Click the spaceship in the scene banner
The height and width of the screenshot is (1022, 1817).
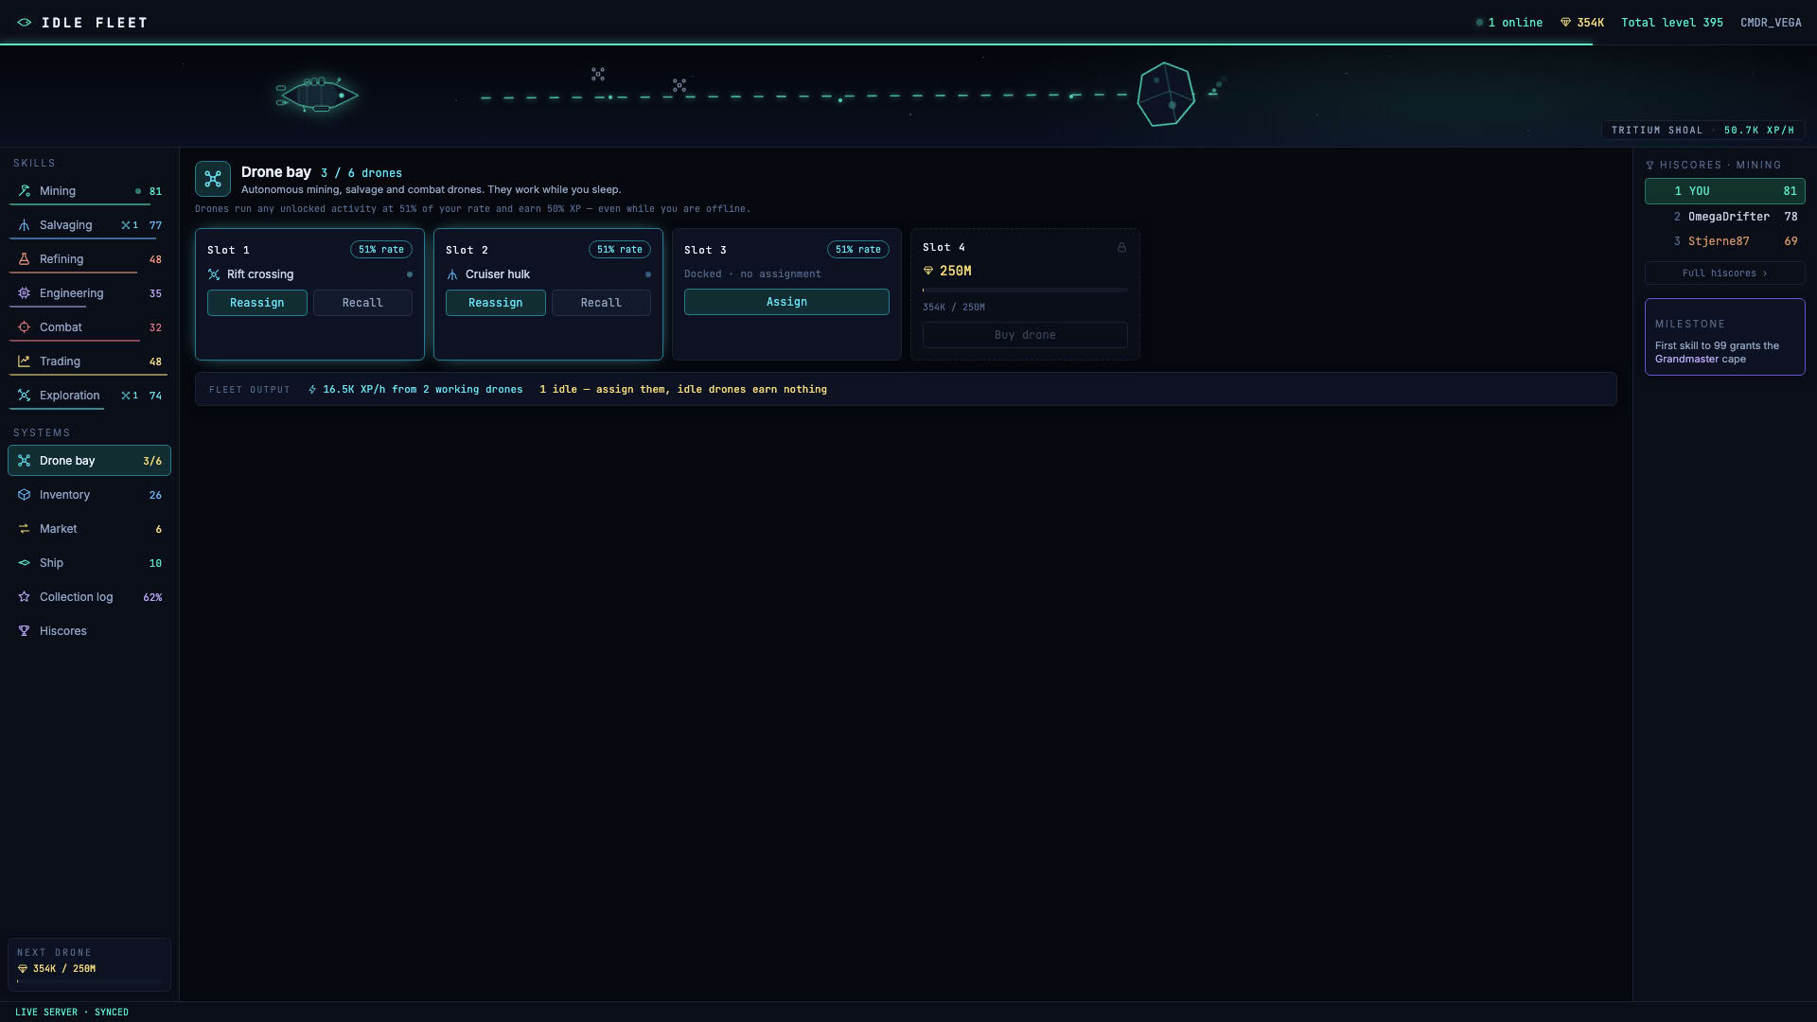pyautogui.click(x=317, y=95)
